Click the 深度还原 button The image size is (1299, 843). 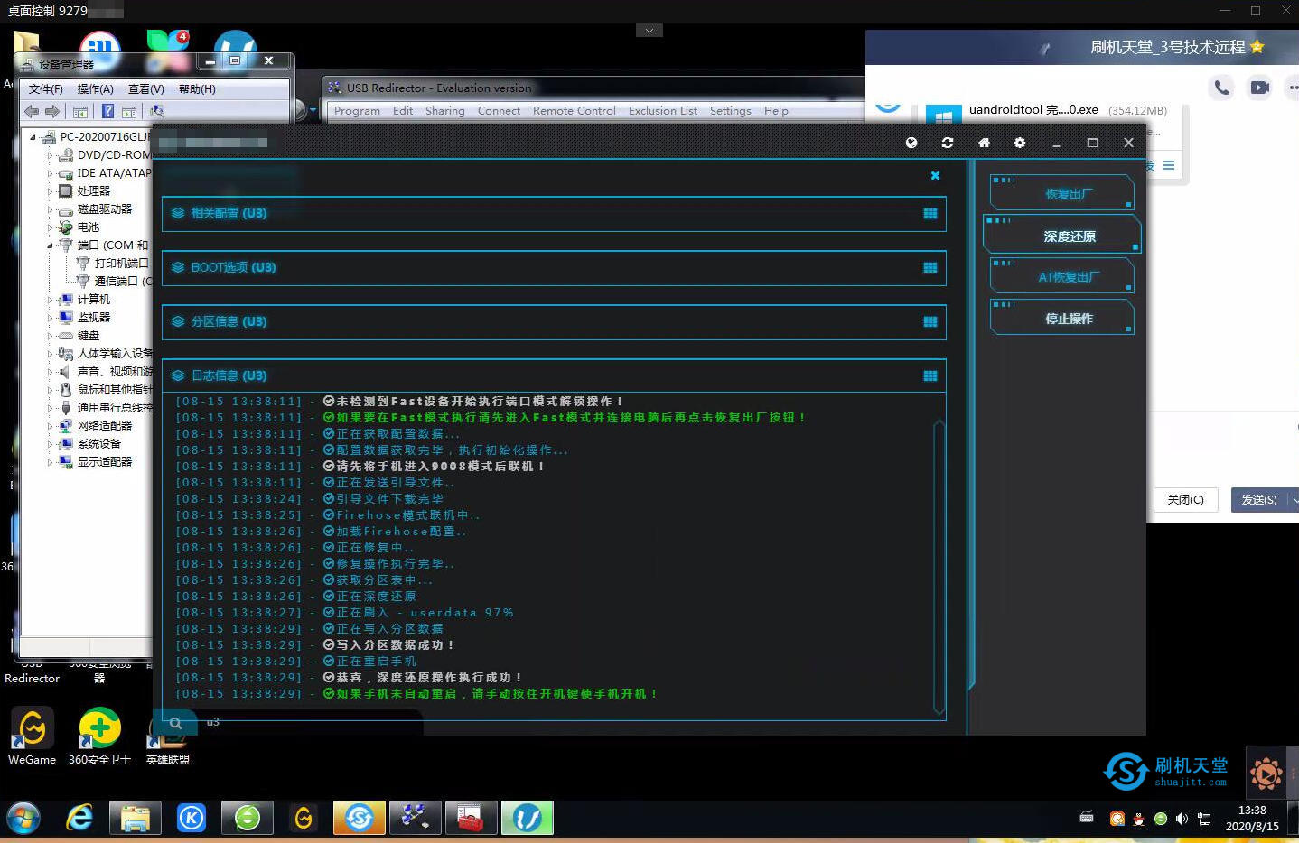[x=1062, y=236]
